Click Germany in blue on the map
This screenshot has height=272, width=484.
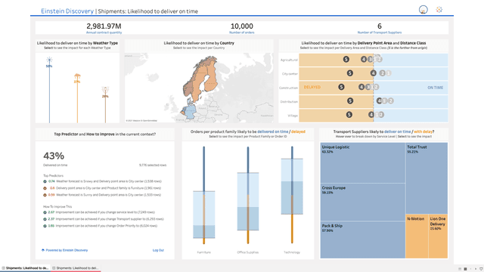[x=190, y=112]
